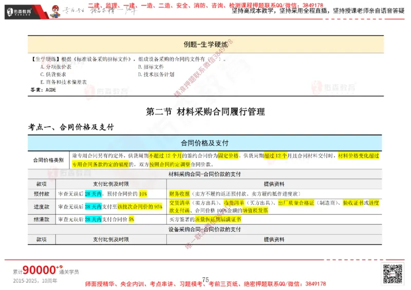Click the row label '进度款'
Viewport: 411px width, 290px height.
42,207
